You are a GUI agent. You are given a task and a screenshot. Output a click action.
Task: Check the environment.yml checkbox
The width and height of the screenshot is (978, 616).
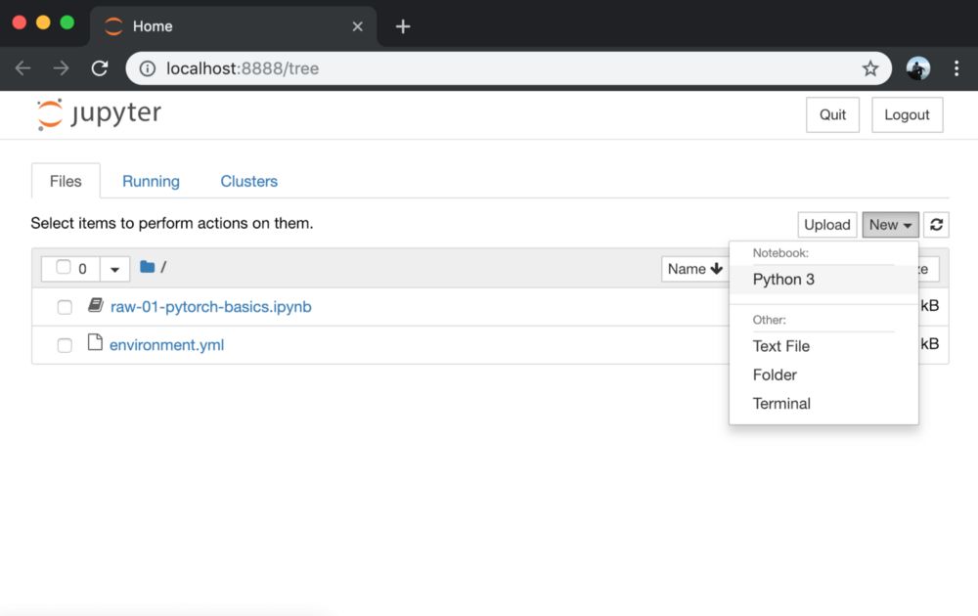tap(65, 345)
